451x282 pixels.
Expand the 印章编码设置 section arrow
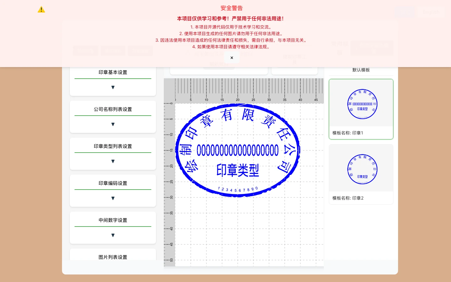[x=113, y=198]
